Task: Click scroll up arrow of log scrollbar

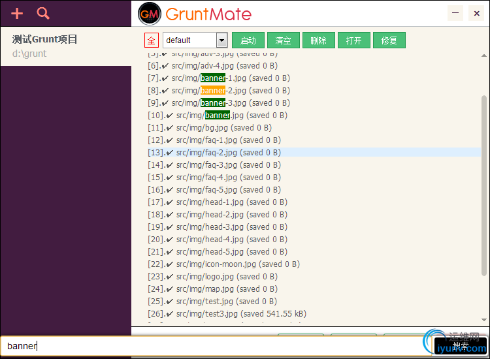Action: coord(484,55)
